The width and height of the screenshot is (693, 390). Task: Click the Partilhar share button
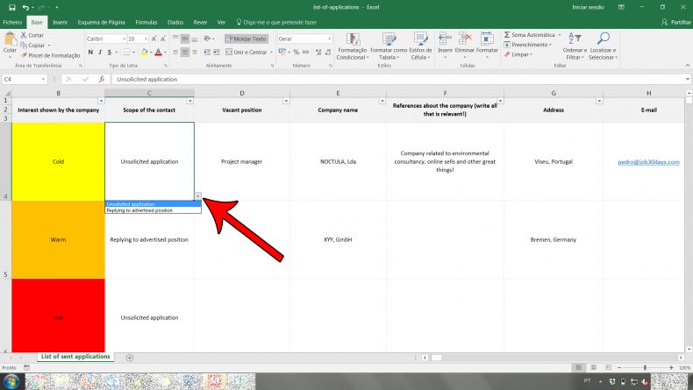[x=676, y=22]
